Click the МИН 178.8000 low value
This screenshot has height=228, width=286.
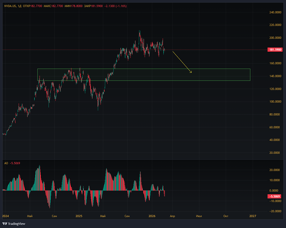point(74,6)
